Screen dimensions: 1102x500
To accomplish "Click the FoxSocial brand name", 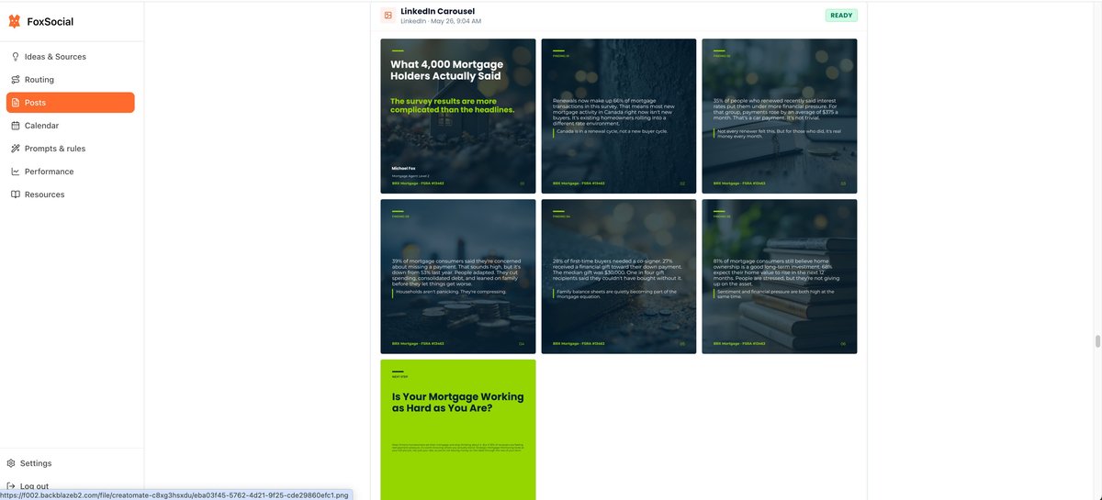I will tap(51, 22).
